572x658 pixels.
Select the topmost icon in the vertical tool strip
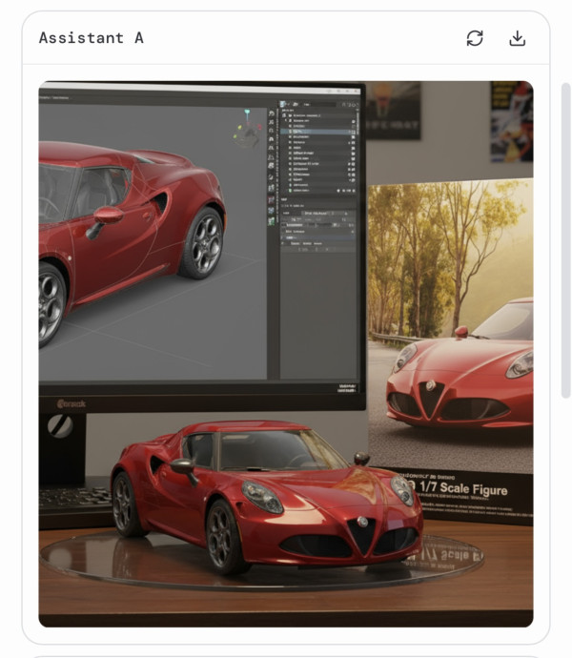272,114
